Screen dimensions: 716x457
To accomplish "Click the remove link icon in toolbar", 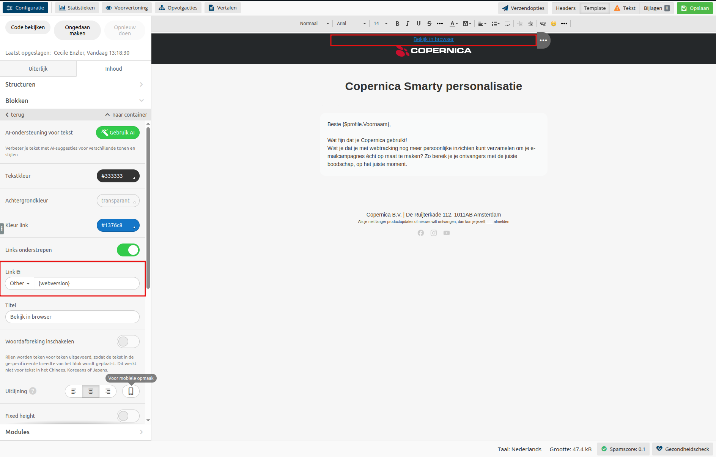I will pyautogui.click(x=543, y=24).
